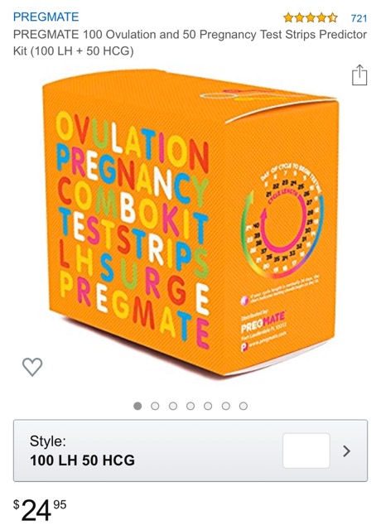Open the 721 customer reviews

[359, 18]
